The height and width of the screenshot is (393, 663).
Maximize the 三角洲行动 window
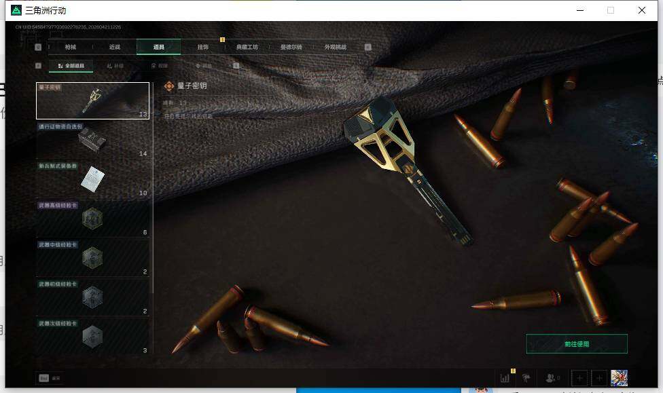611,10
